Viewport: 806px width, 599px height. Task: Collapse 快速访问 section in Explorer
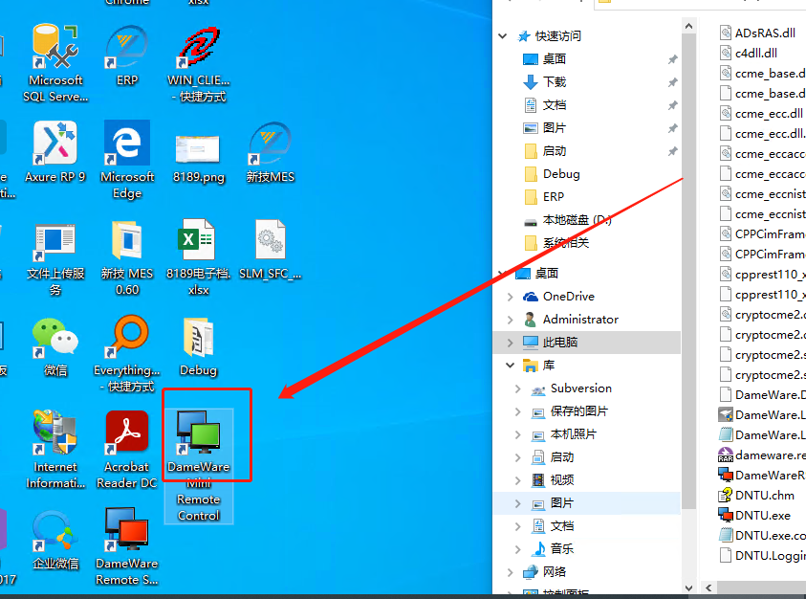coord(503,36)
